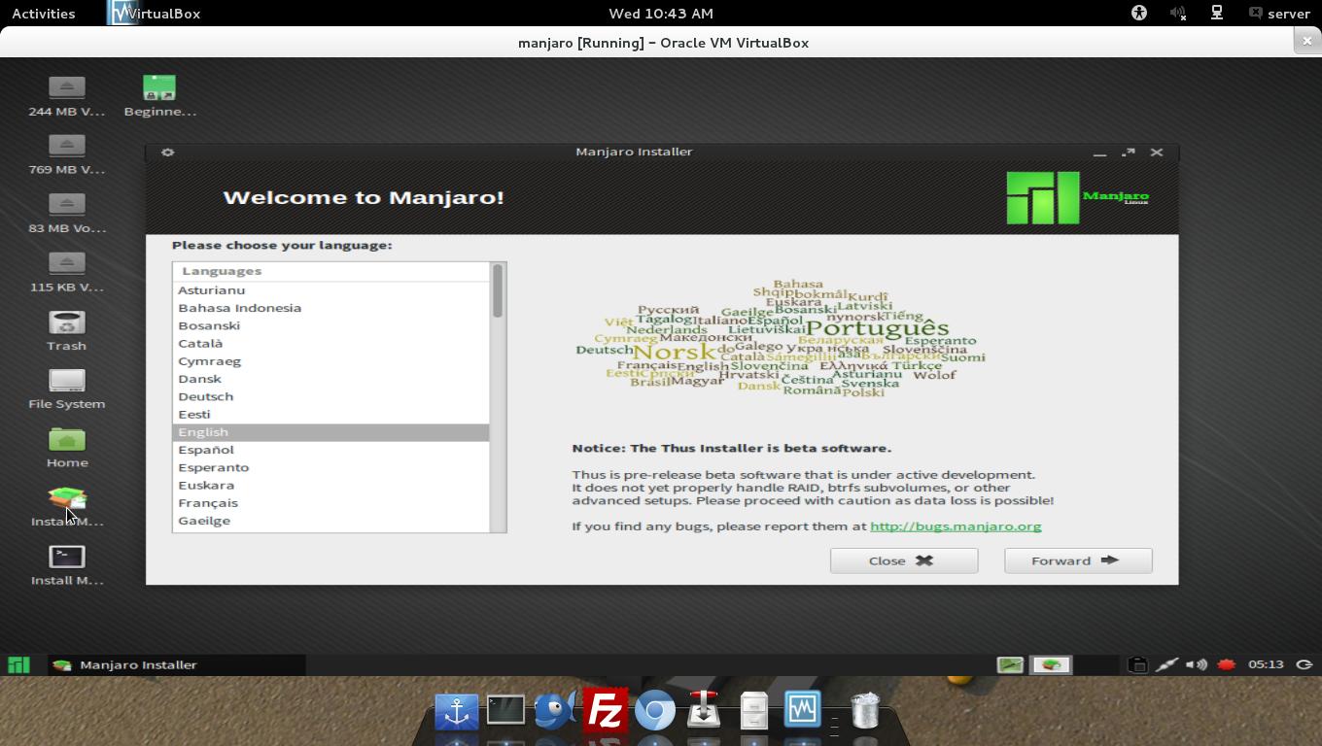
Task: Click the Close button in the installer
Action: 904,560
